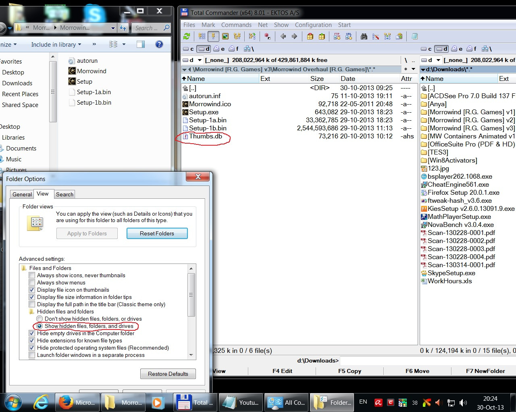Image resolution: width=516 pixels, height=412 pixels.
Task: Open the FTP connect icon
Action: [337, 37]
